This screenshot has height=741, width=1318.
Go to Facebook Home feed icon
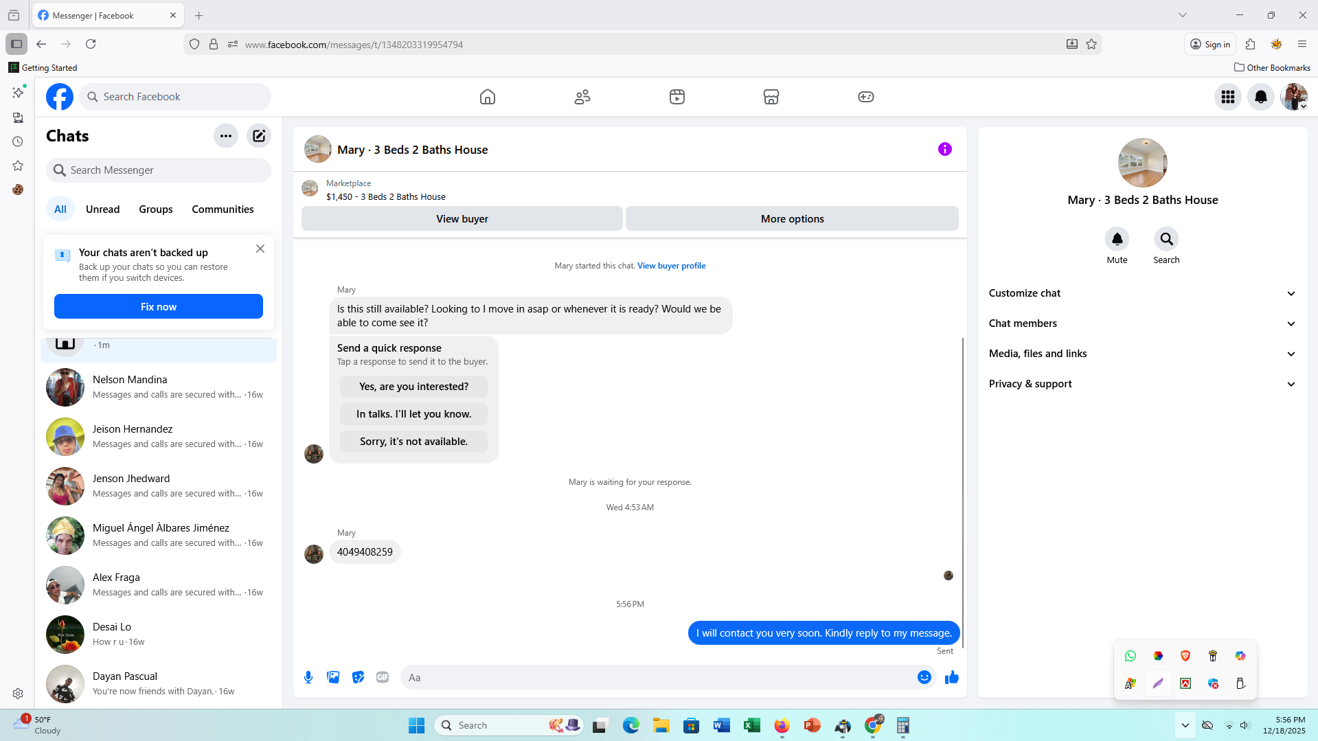[x=488, y=97]
